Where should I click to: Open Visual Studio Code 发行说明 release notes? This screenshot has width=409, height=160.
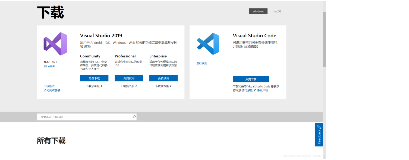pos(202,63)
